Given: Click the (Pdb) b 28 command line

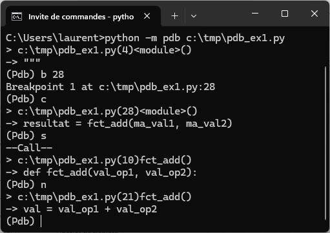Looking at the screenshot, I should click(35, 75).
